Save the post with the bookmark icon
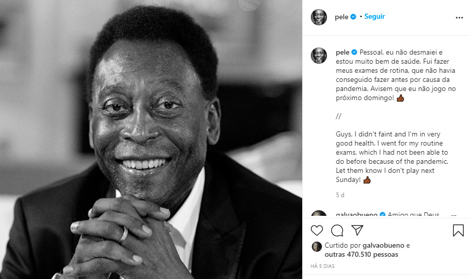 click(458, 230)
